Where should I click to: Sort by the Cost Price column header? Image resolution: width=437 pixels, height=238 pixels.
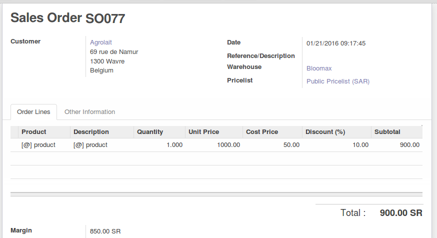(x=272, y=132)
